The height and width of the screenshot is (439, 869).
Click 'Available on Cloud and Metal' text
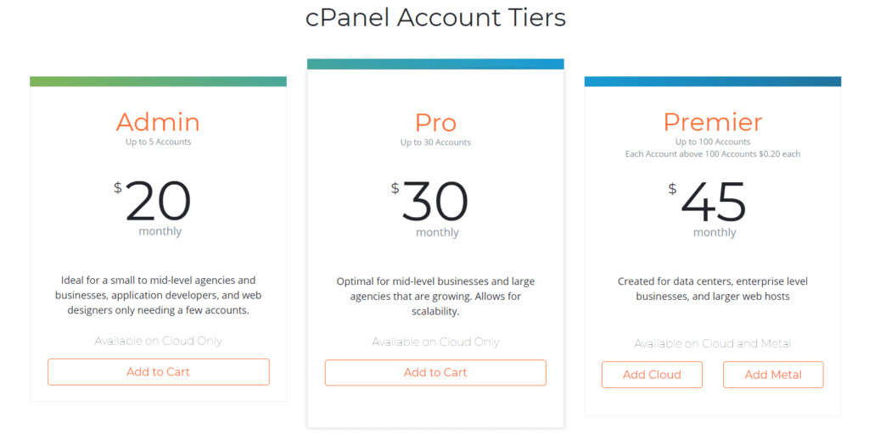[713, 344]
